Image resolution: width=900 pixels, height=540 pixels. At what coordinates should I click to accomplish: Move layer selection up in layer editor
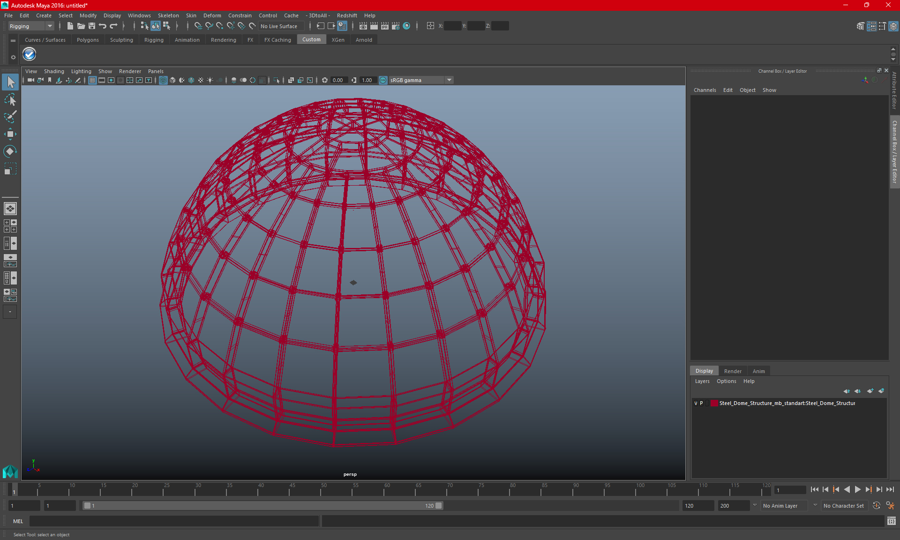coord(847,391)
